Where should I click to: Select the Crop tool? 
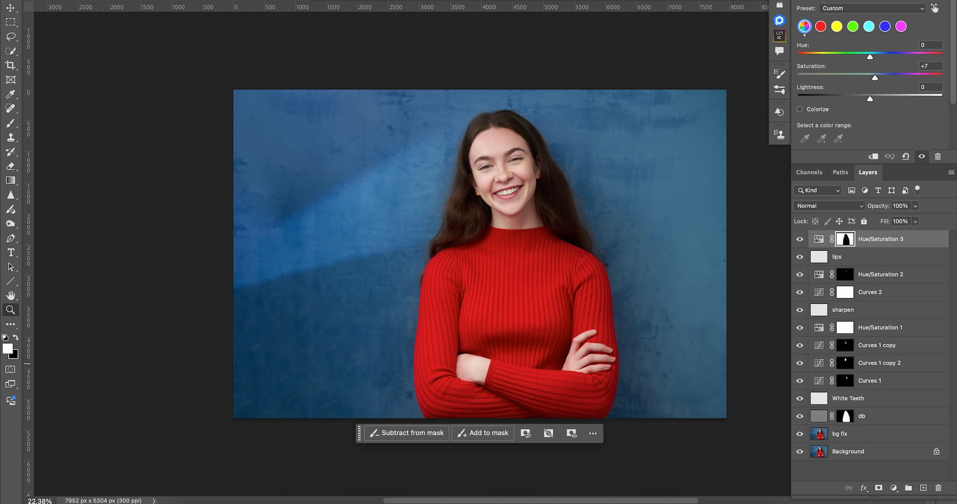click(10, 65)
